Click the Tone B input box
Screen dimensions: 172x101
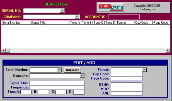click(43, 92)
